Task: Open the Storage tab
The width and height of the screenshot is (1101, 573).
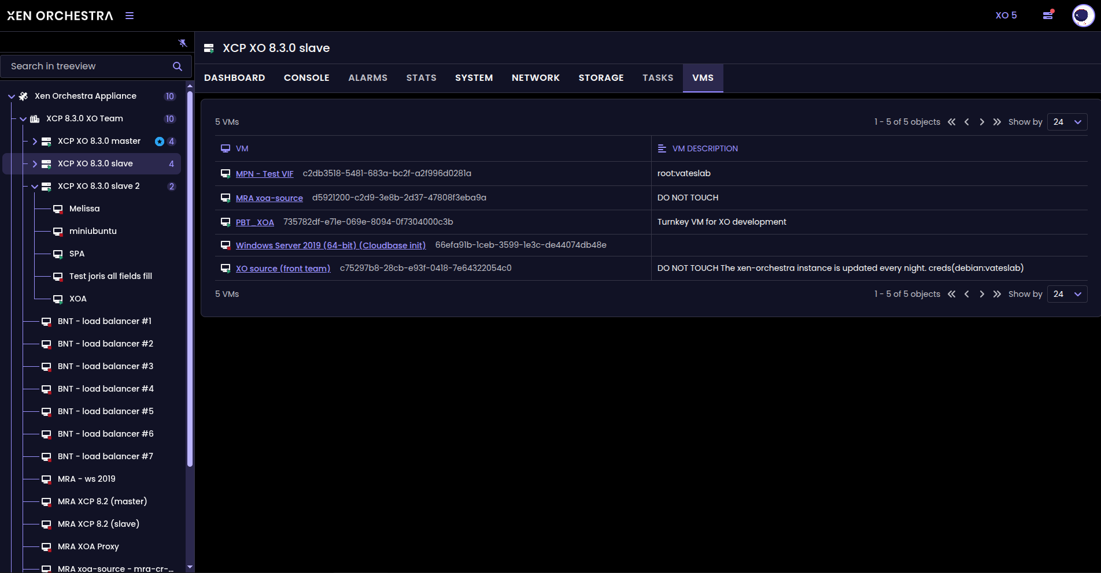Action: pyautogui.click(x=601, y=78)
